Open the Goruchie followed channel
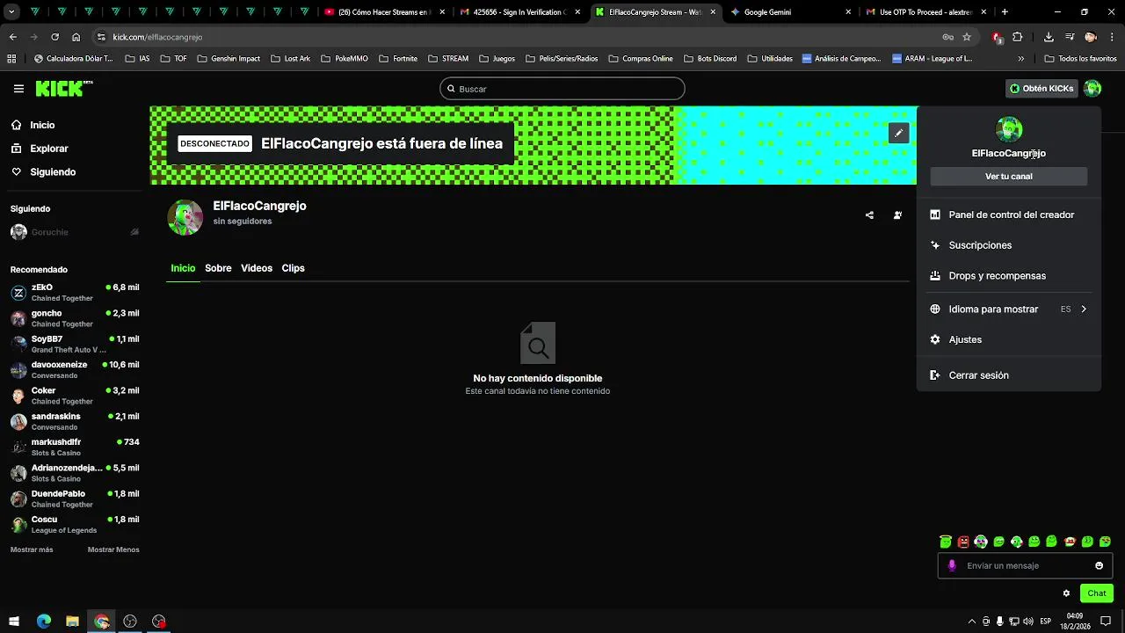The width and height of the screenshot is (1125, 633). tap(75, 232)
